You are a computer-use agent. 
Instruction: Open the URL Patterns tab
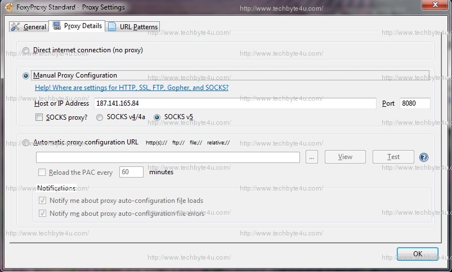click(133, 27)
